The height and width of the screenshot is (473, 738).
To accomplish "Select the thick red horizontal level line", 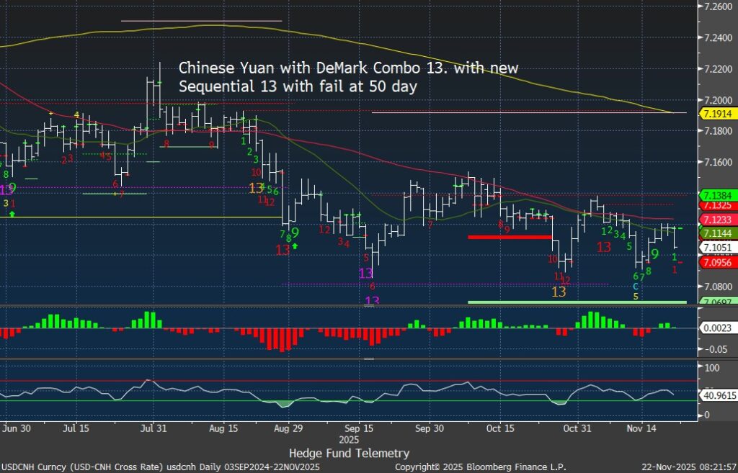I will point(509,237).
